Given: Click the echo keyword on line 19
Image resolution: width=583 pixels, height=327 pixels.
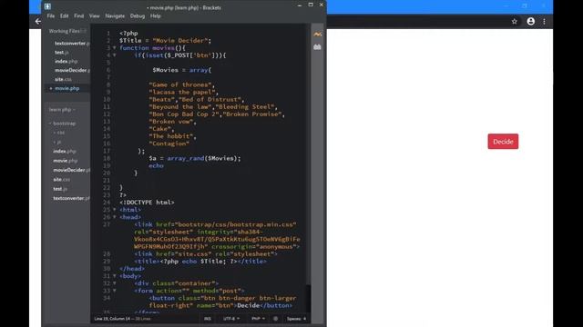Looking at the screenshot, I should click(x=156, y=165).
